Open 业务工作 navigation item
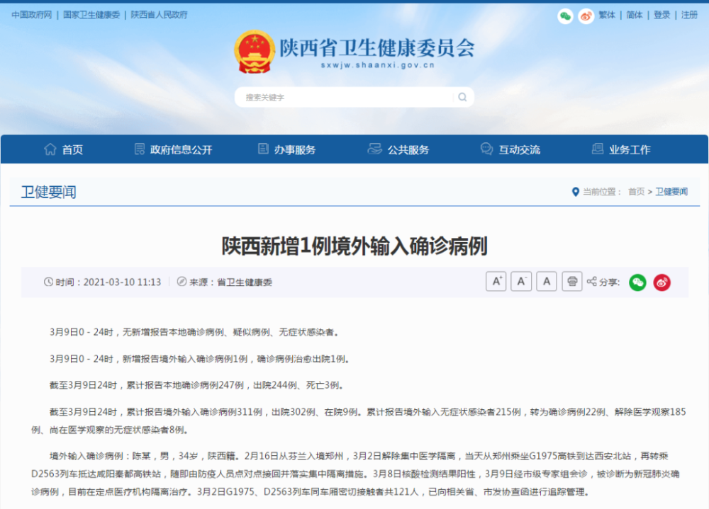This screenshot has height=509, width=709. point(620,149)
